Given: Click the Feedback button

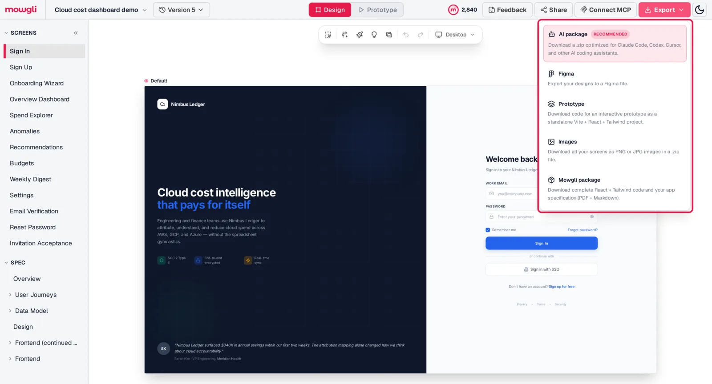Looking at the screenshot, I should [x=507, y=10].
